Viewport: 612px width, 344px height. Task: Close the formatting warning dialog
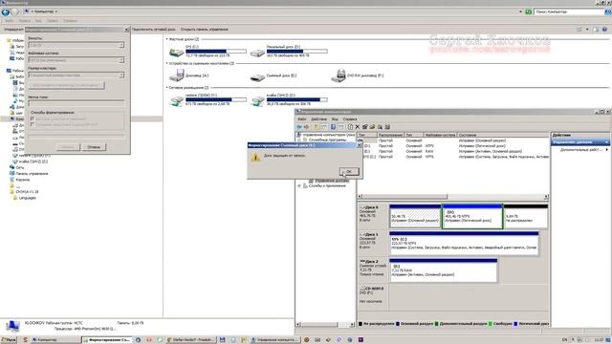tap(360, 145)
